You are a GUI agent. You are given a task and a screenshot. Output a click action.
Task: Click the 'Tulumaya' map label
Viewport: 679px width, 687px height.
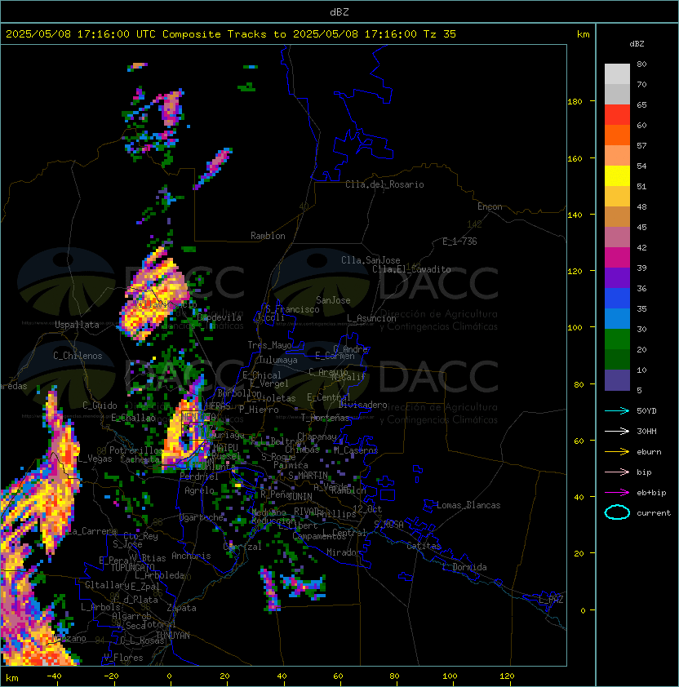click(278, 360)
